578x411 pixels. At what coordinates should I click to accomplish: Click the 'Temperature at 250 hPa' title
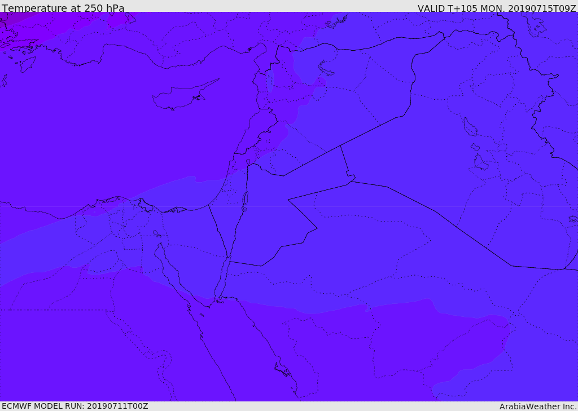click(63, 8)
